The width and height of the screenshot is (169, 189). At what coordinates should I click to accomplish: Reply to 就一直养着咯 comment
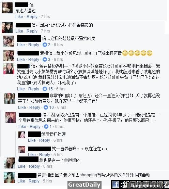(45, 154)
